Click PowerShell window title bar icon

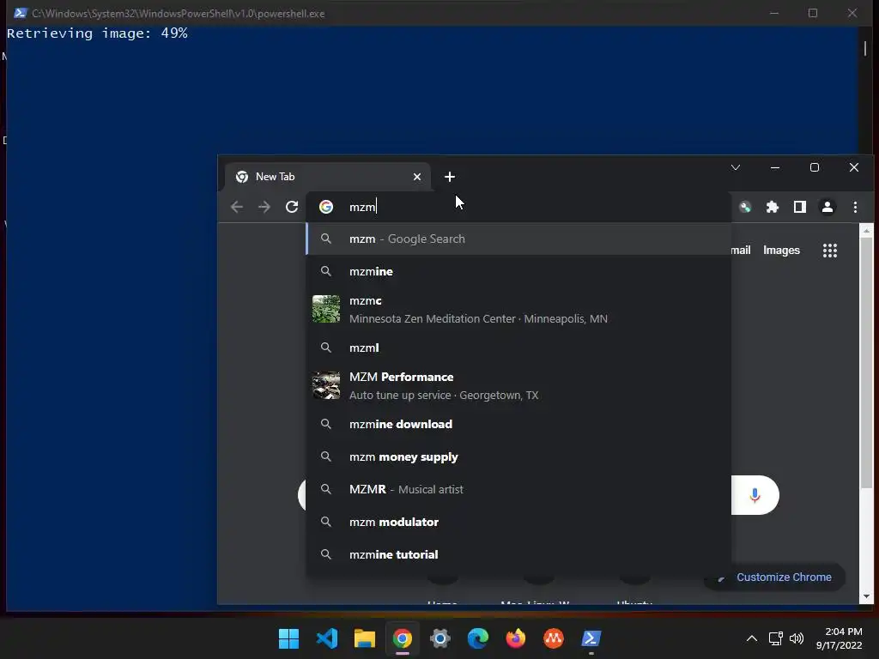[21, 13]
